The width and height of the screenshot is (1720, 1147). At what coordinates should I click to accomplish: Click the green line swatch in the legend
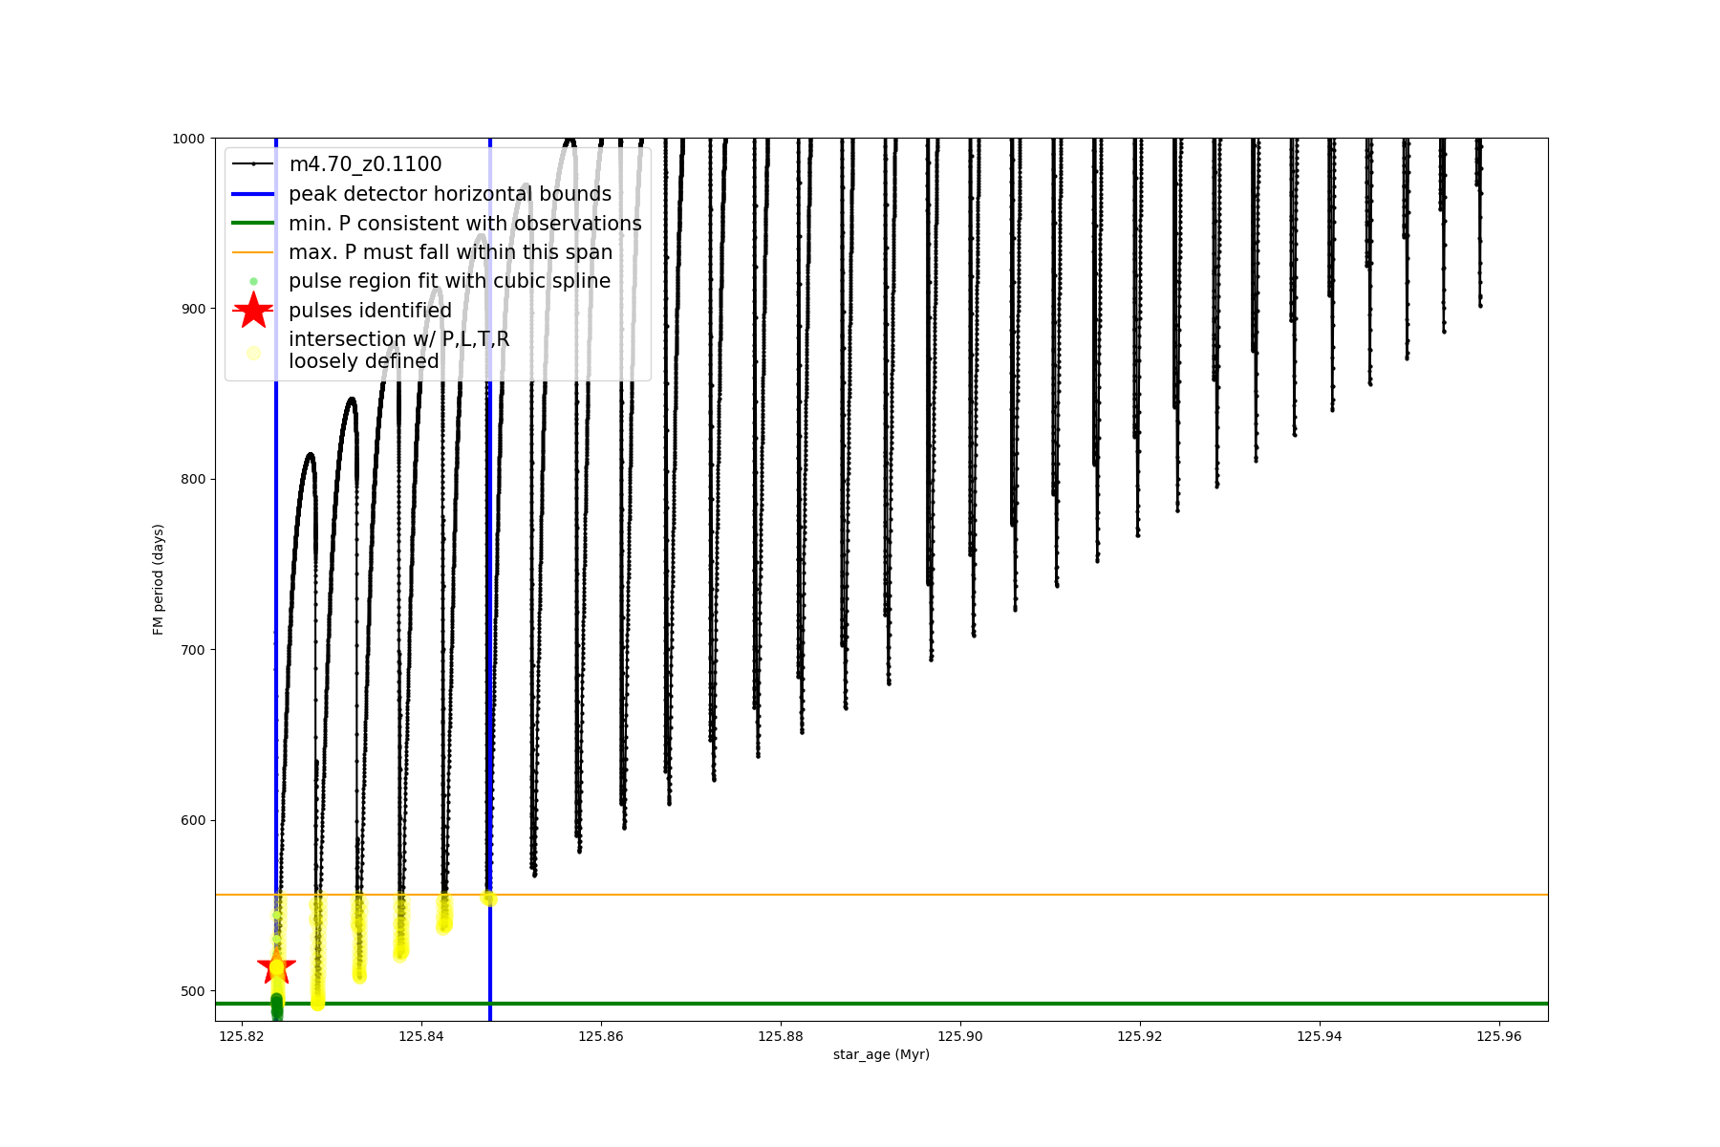(x=253, y=224)
